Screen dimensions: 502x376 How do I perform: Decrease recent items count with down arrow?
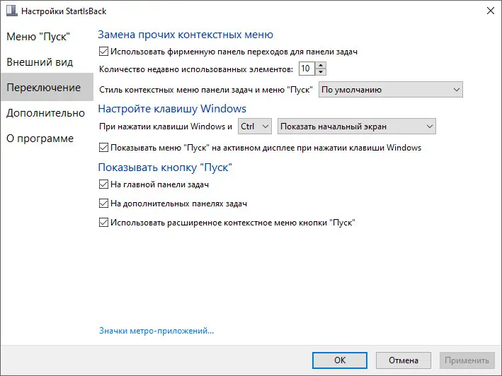pyautogui.click(x=321, y=72)
